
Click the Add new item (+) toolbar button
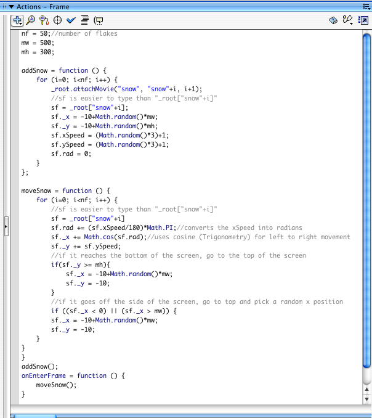[x=17, y=20]
